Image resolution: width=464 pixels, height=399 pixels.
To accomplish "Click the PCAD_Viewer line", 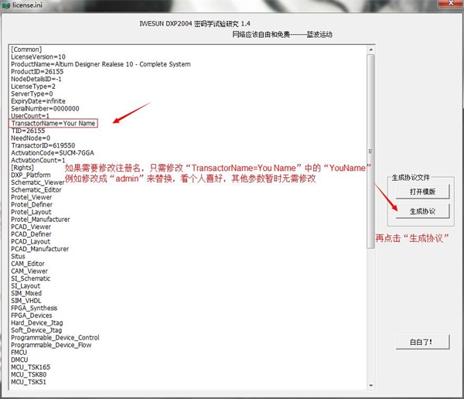I will click(31, 227).
